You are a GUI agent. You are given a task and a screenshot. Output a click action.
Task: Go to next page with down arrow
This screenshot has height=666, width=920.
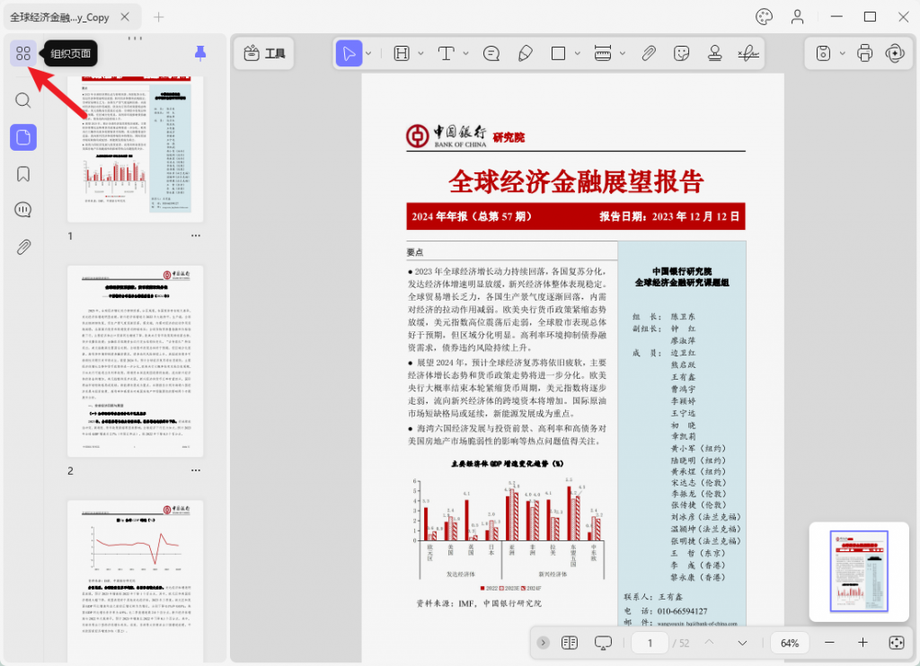click(x=742, y=643)
